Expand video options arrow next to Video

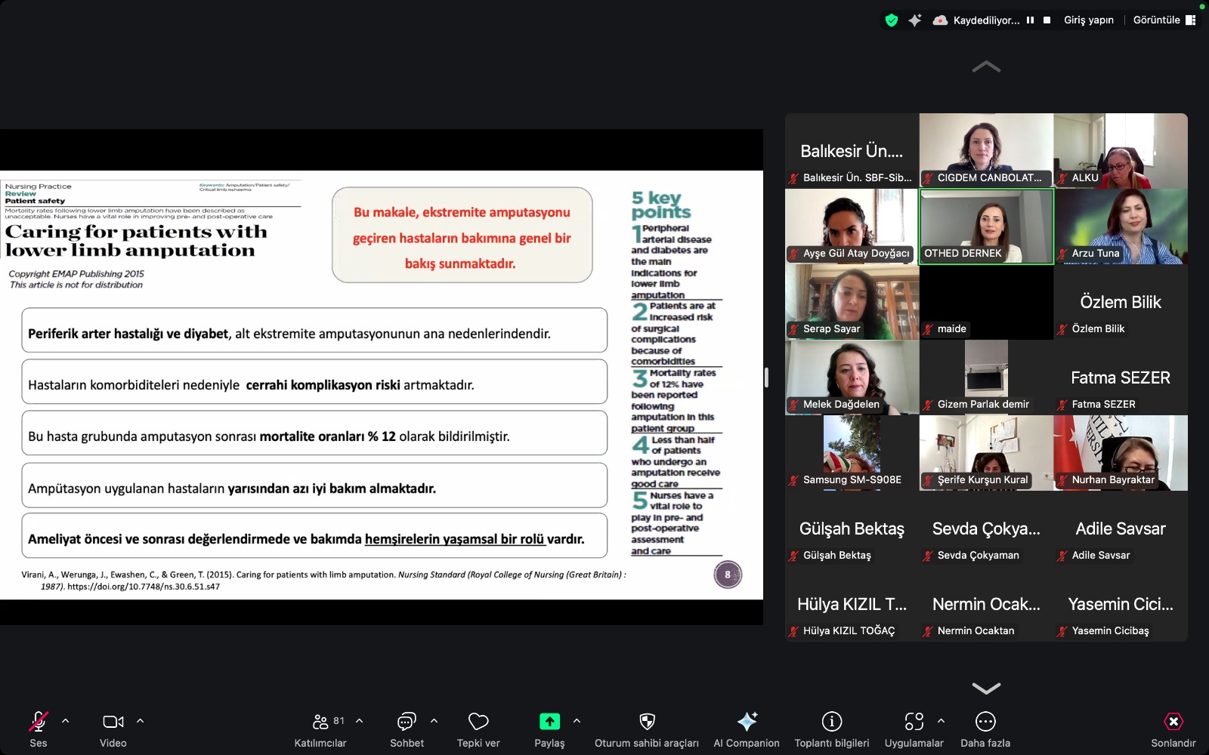pyautogui.click(x=140, y=721)
